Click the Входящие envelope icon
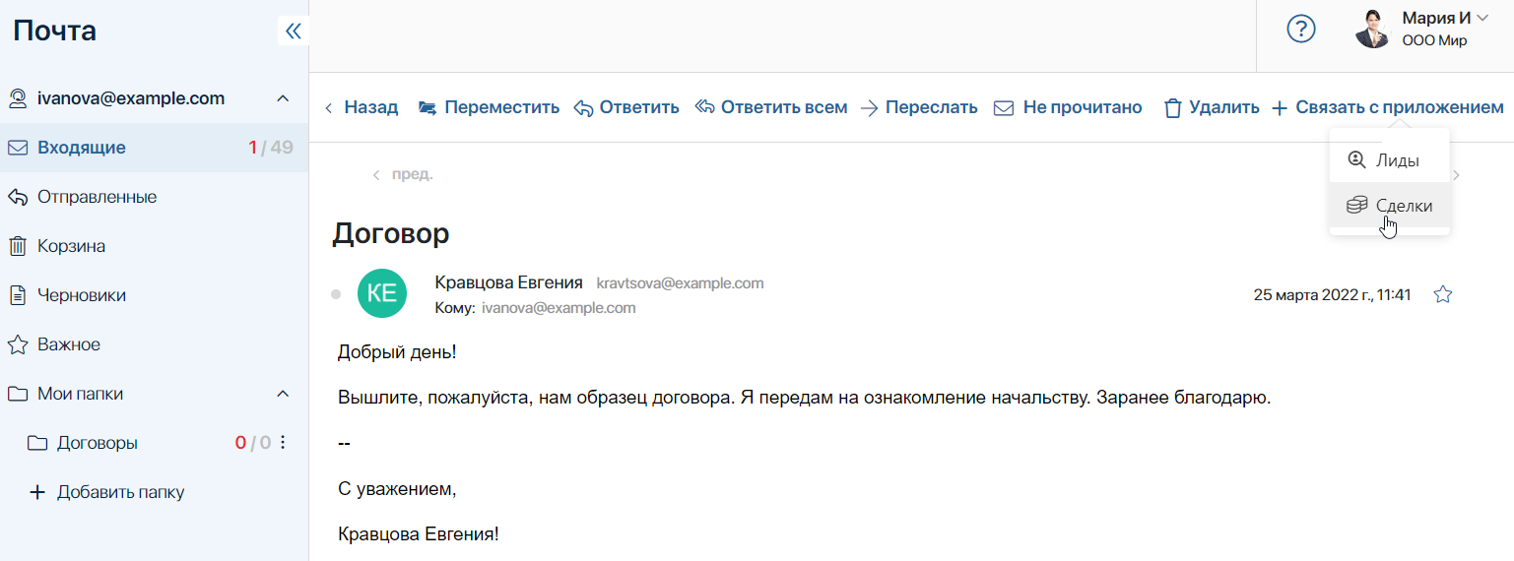 point(18,148)
